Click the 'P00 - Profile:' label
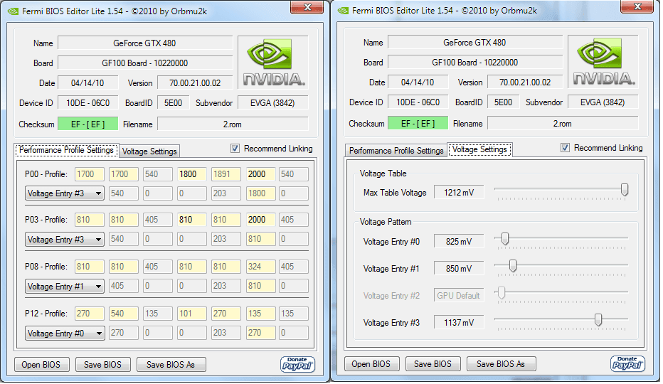 (46, 174)
